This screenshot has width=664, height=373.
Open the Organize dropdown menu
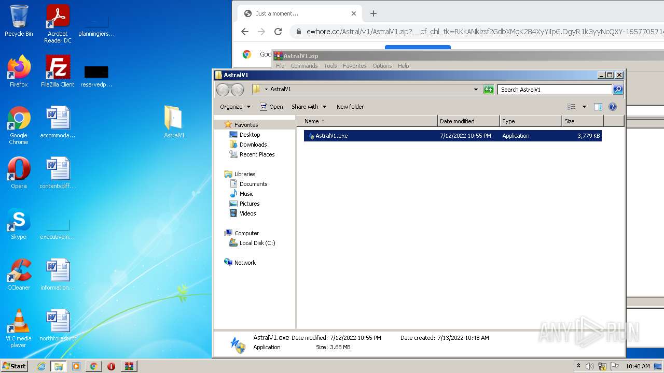click(x=235, y=107)
